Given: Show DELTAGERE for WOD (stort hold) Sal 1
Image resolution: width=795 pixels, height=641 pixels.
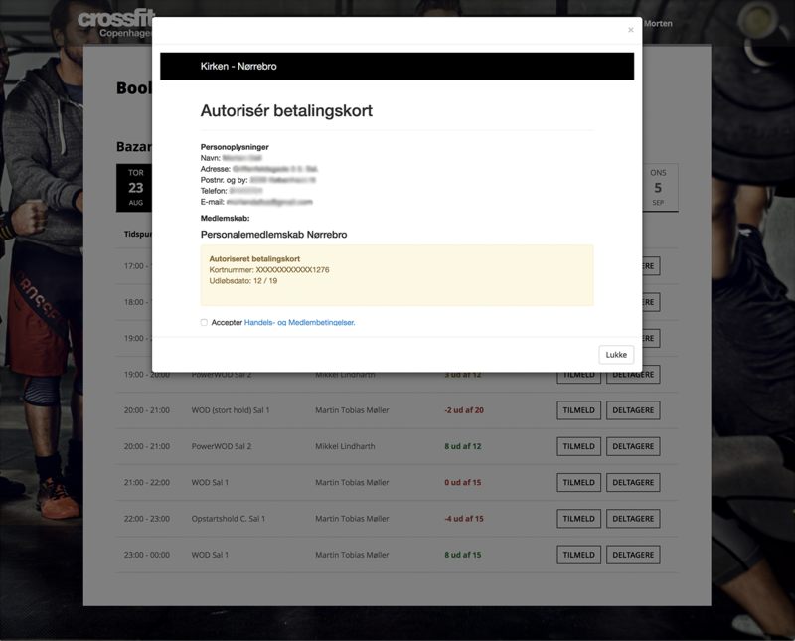Looking at the screenshot, I should point(633,410).
